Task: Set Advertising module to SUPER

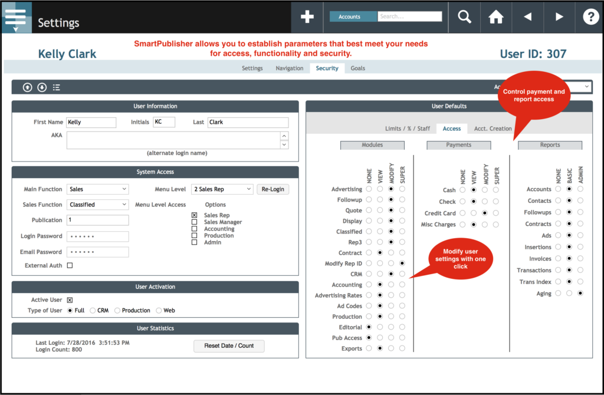Action: tap(402, 189)
